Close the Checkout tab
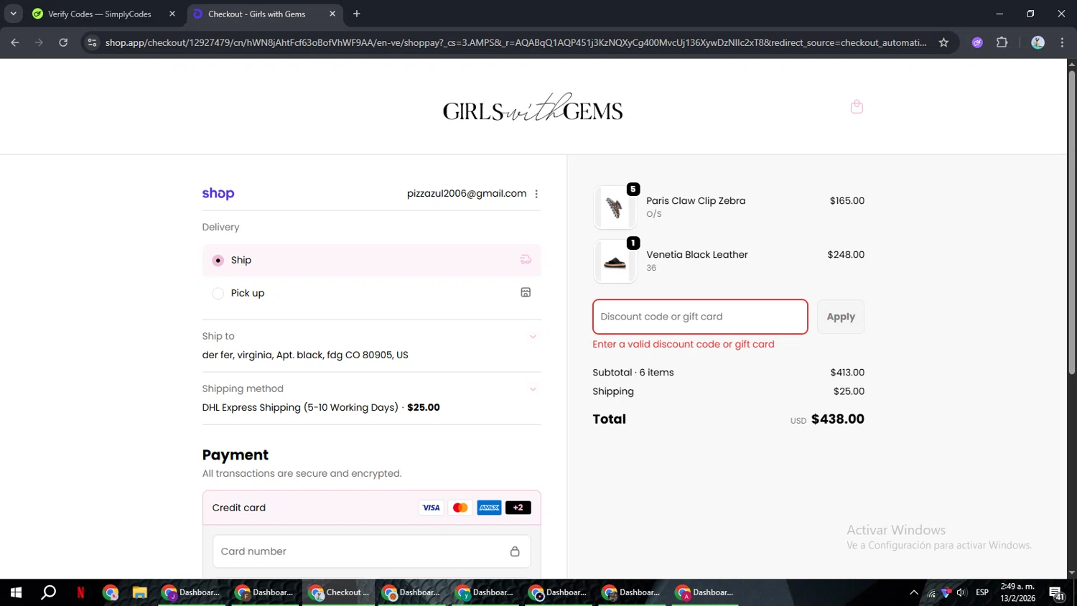 [x=332, y=14]
